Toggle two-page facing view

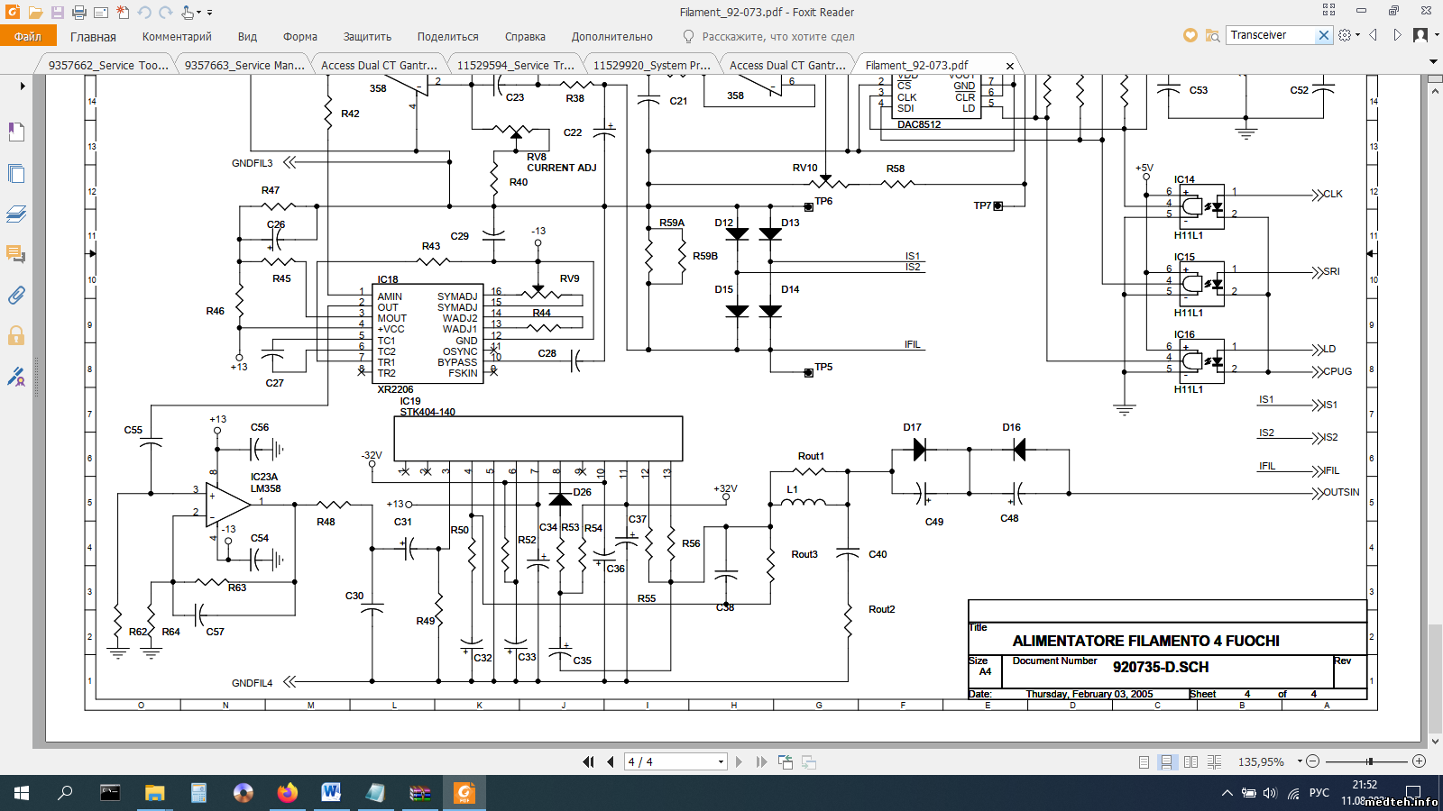1190,762
